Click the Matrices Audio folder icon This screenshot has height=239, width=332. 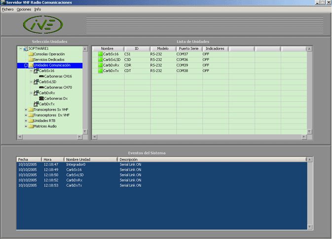click(31, 126)
